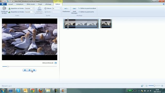Click the Durée field
This screenshot has width=165, height=93.
coord(57,12)
